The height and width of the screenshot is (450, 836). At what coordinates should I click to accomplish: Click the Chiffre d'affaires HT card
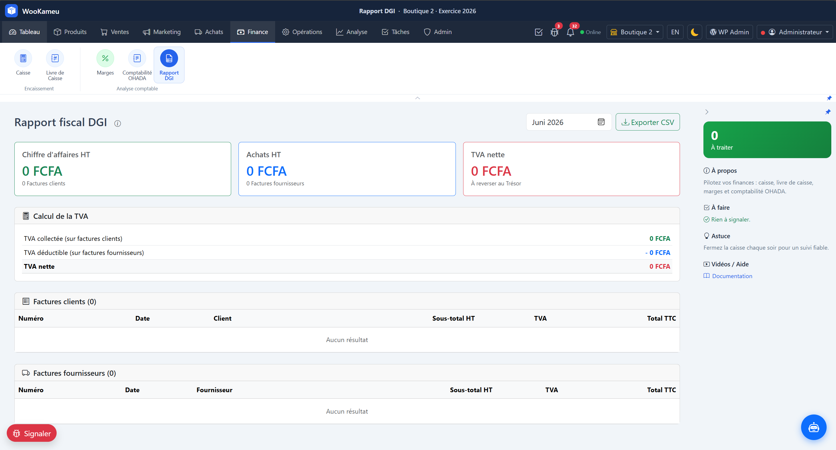[x=123, y=169]
